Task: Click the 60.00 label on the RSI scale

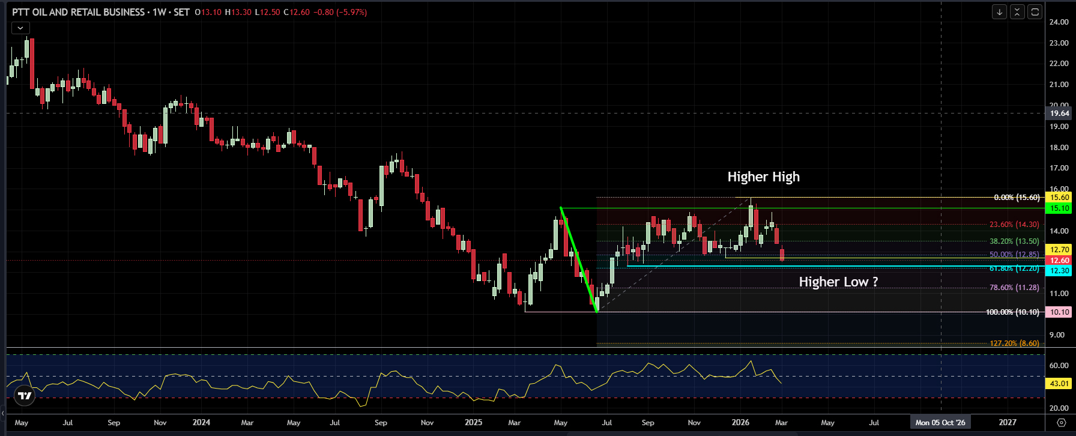Action: (x=1059, y=366)
